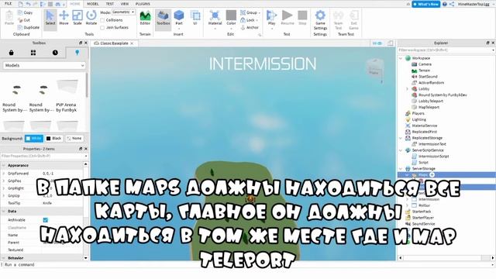Click the Resume test button

(288, 19)
